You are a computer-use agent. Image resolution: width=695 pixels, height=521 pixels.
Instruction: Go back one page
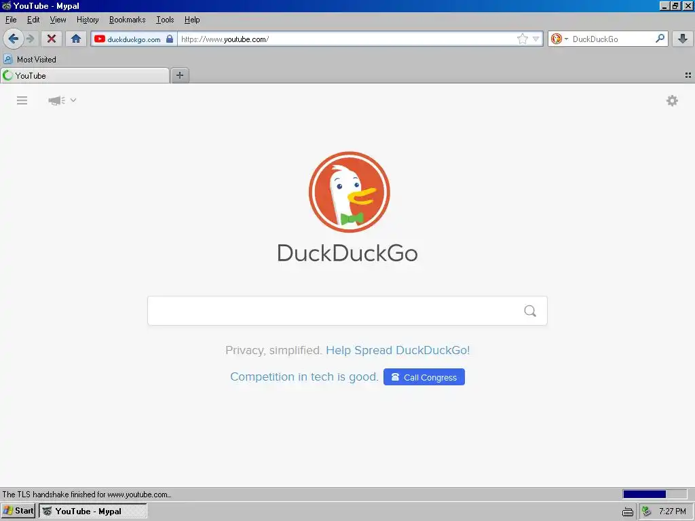pos(14,39)
